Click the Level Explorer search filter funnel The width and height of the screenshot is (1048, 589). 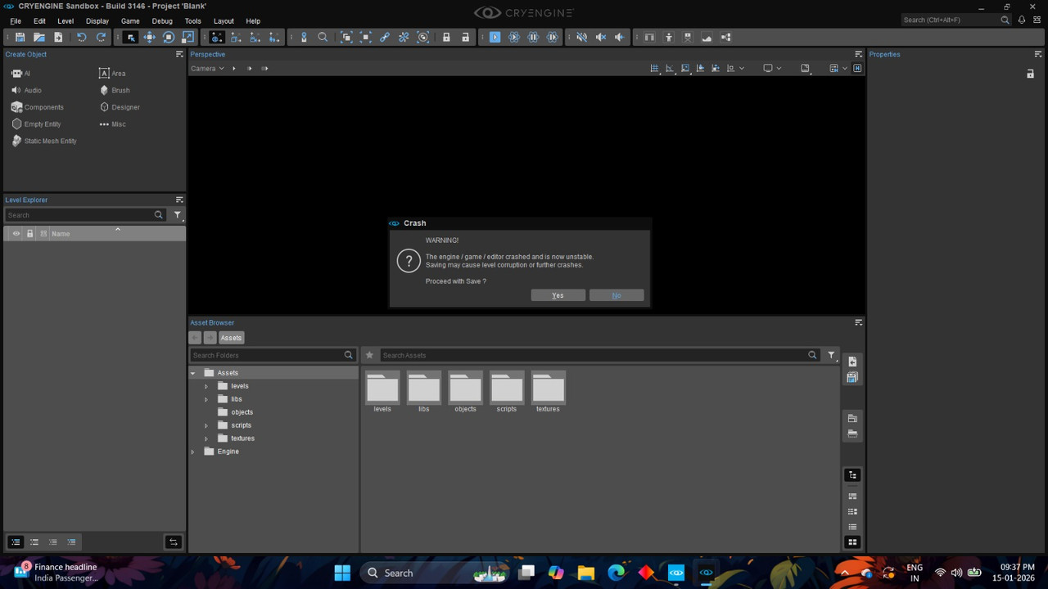[x=178, y=215]
